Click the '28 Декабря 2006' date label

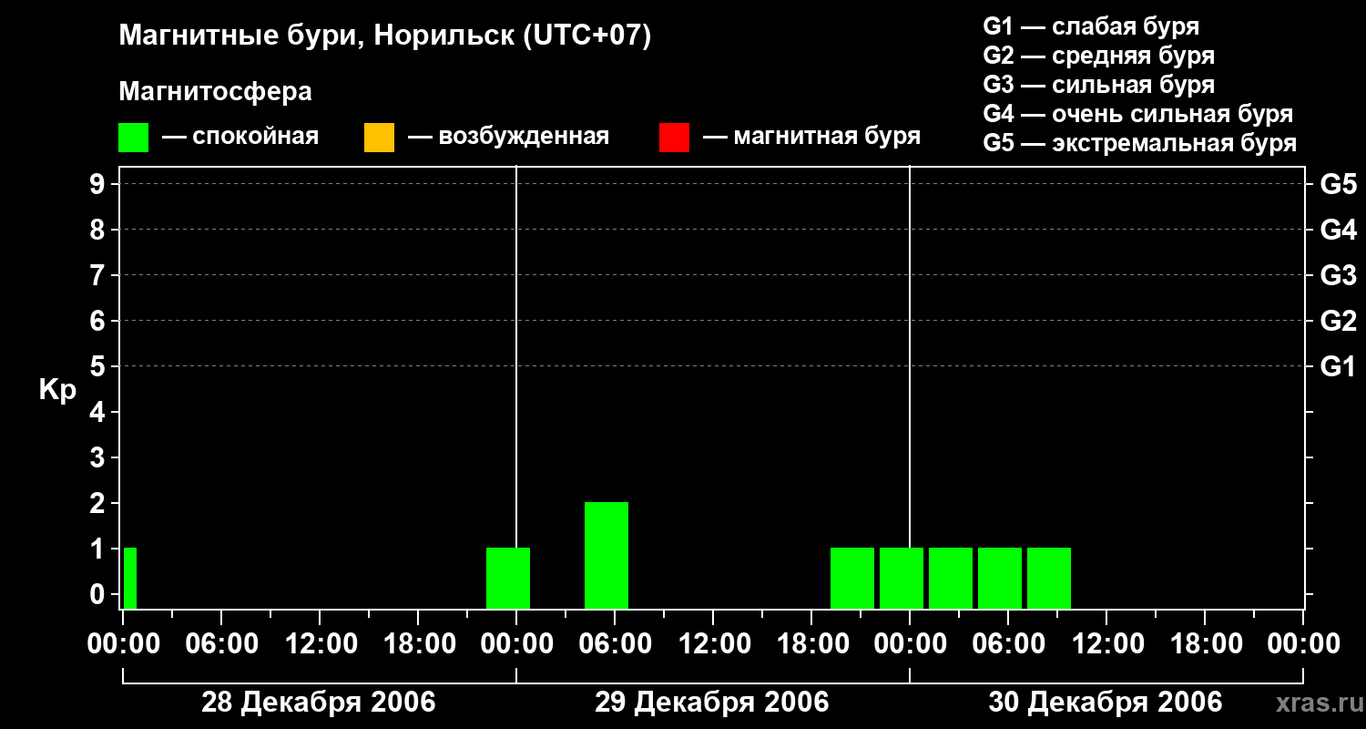coord(319,703)
